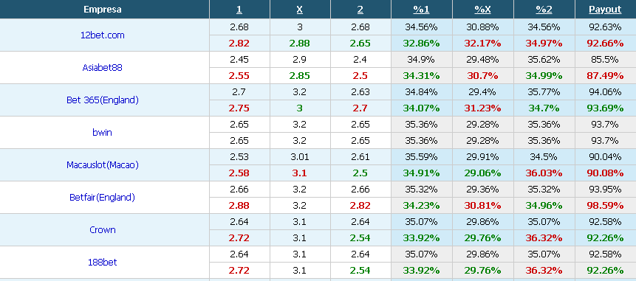Sort by the X column header
Viewport: 636px width, 281px height.
300,10
